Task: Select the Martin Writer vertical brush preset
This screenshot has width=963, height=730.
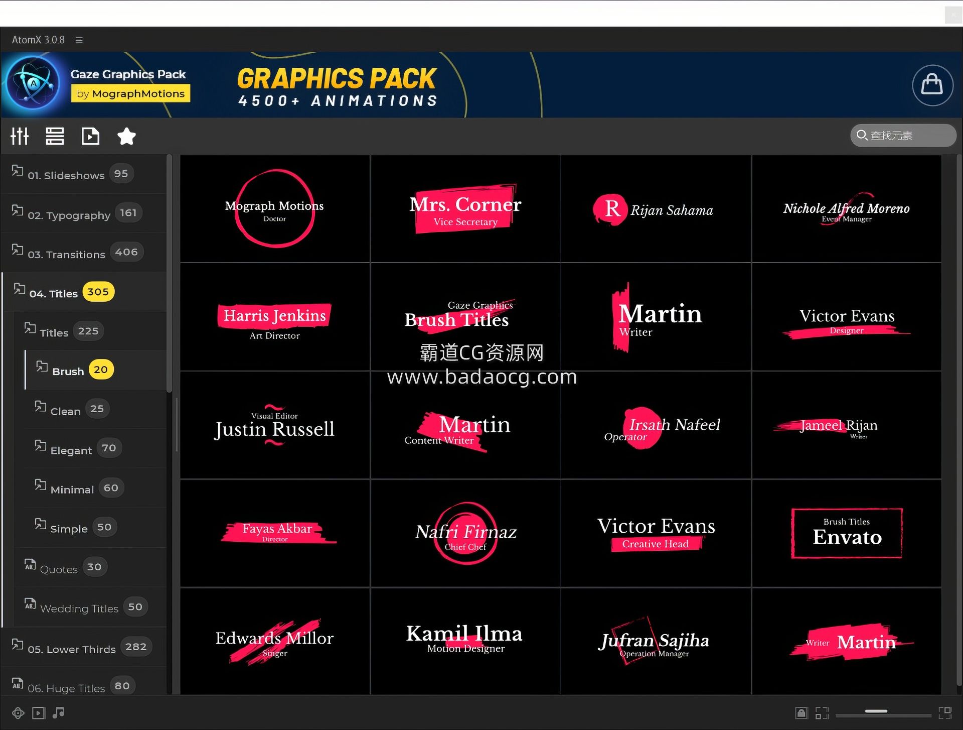Action: 656,317
